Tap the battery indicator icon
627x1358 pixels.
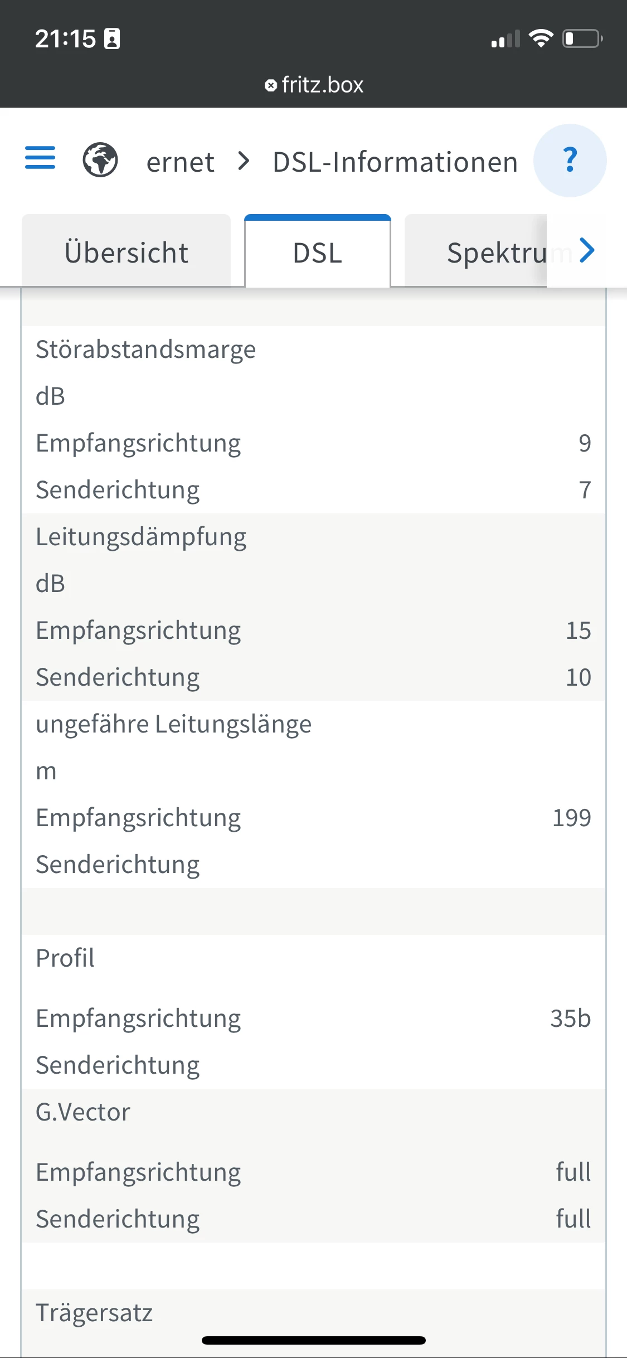[582, 38]
